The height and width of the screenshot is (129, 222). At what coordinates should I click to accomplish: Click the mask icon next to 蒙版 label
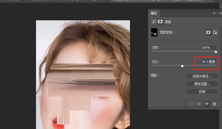tap(160, 22)
